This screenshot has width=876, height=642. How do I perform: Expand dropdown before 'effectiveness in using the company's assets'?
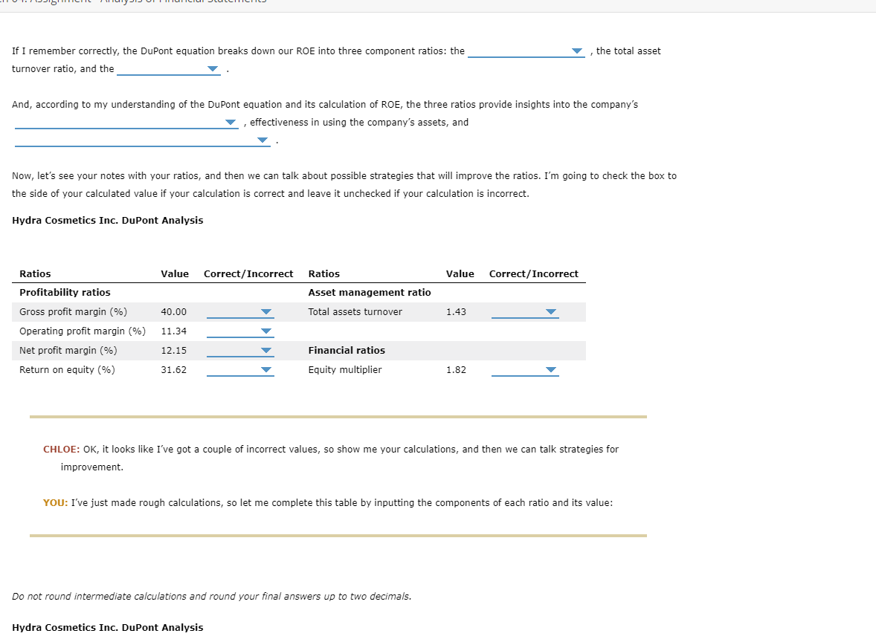click(126, 123)
